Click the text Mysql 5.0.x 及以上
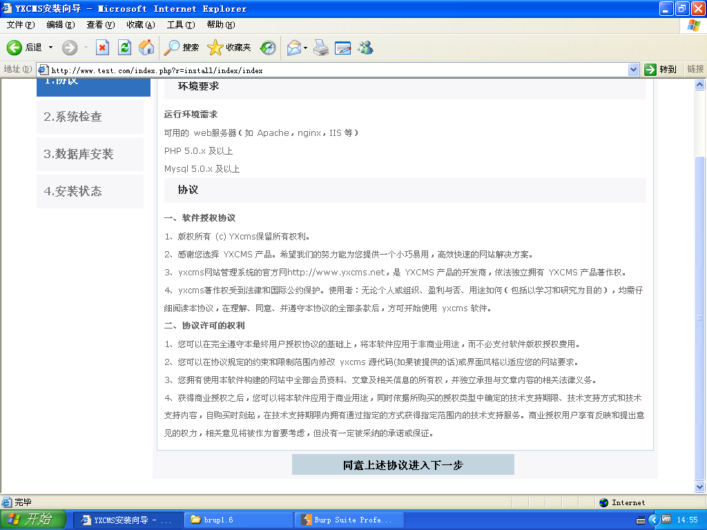 202,169
